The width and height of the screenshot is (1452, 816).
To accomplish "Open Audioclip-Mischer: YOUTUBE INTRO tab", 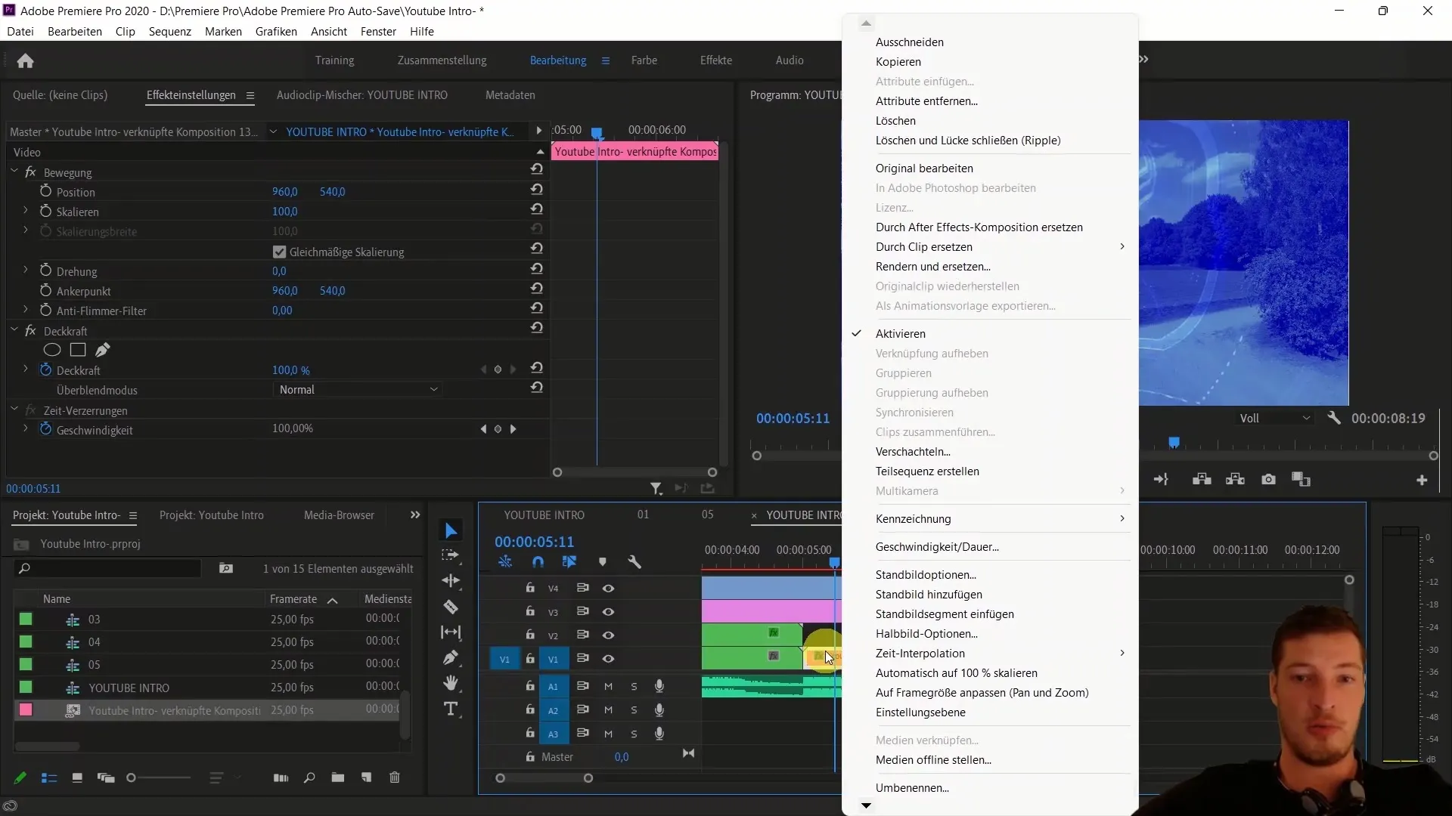I will coord(361,95).
